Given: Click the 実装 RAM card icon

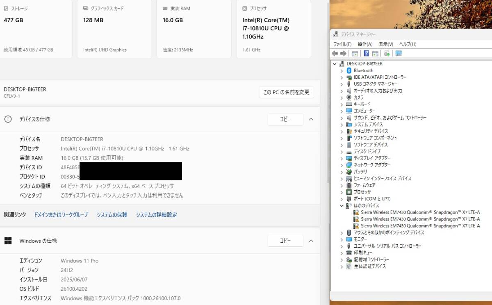Looking at the screenshot, I should 165,8.
